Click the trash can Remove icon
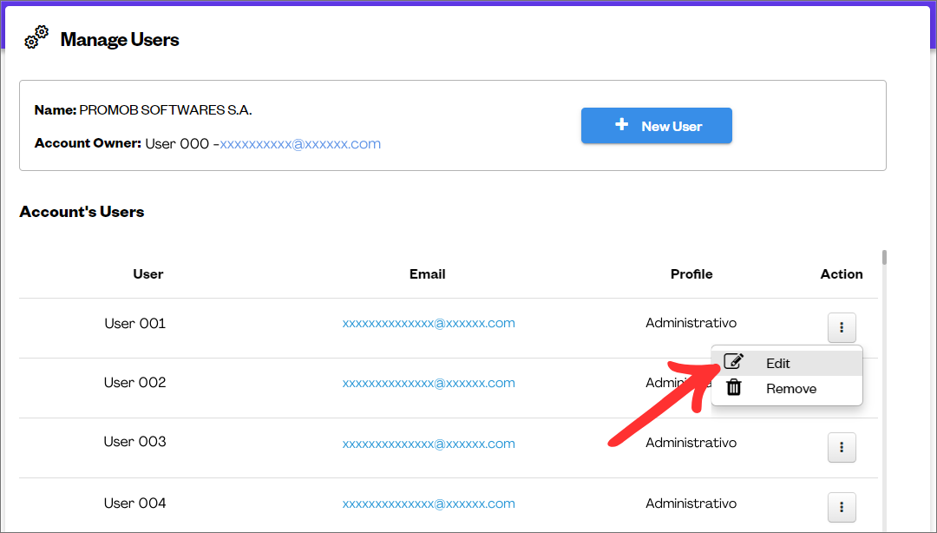Image resolution: width=937 pixels, height=533 pixels. click(x=734, y=388)
